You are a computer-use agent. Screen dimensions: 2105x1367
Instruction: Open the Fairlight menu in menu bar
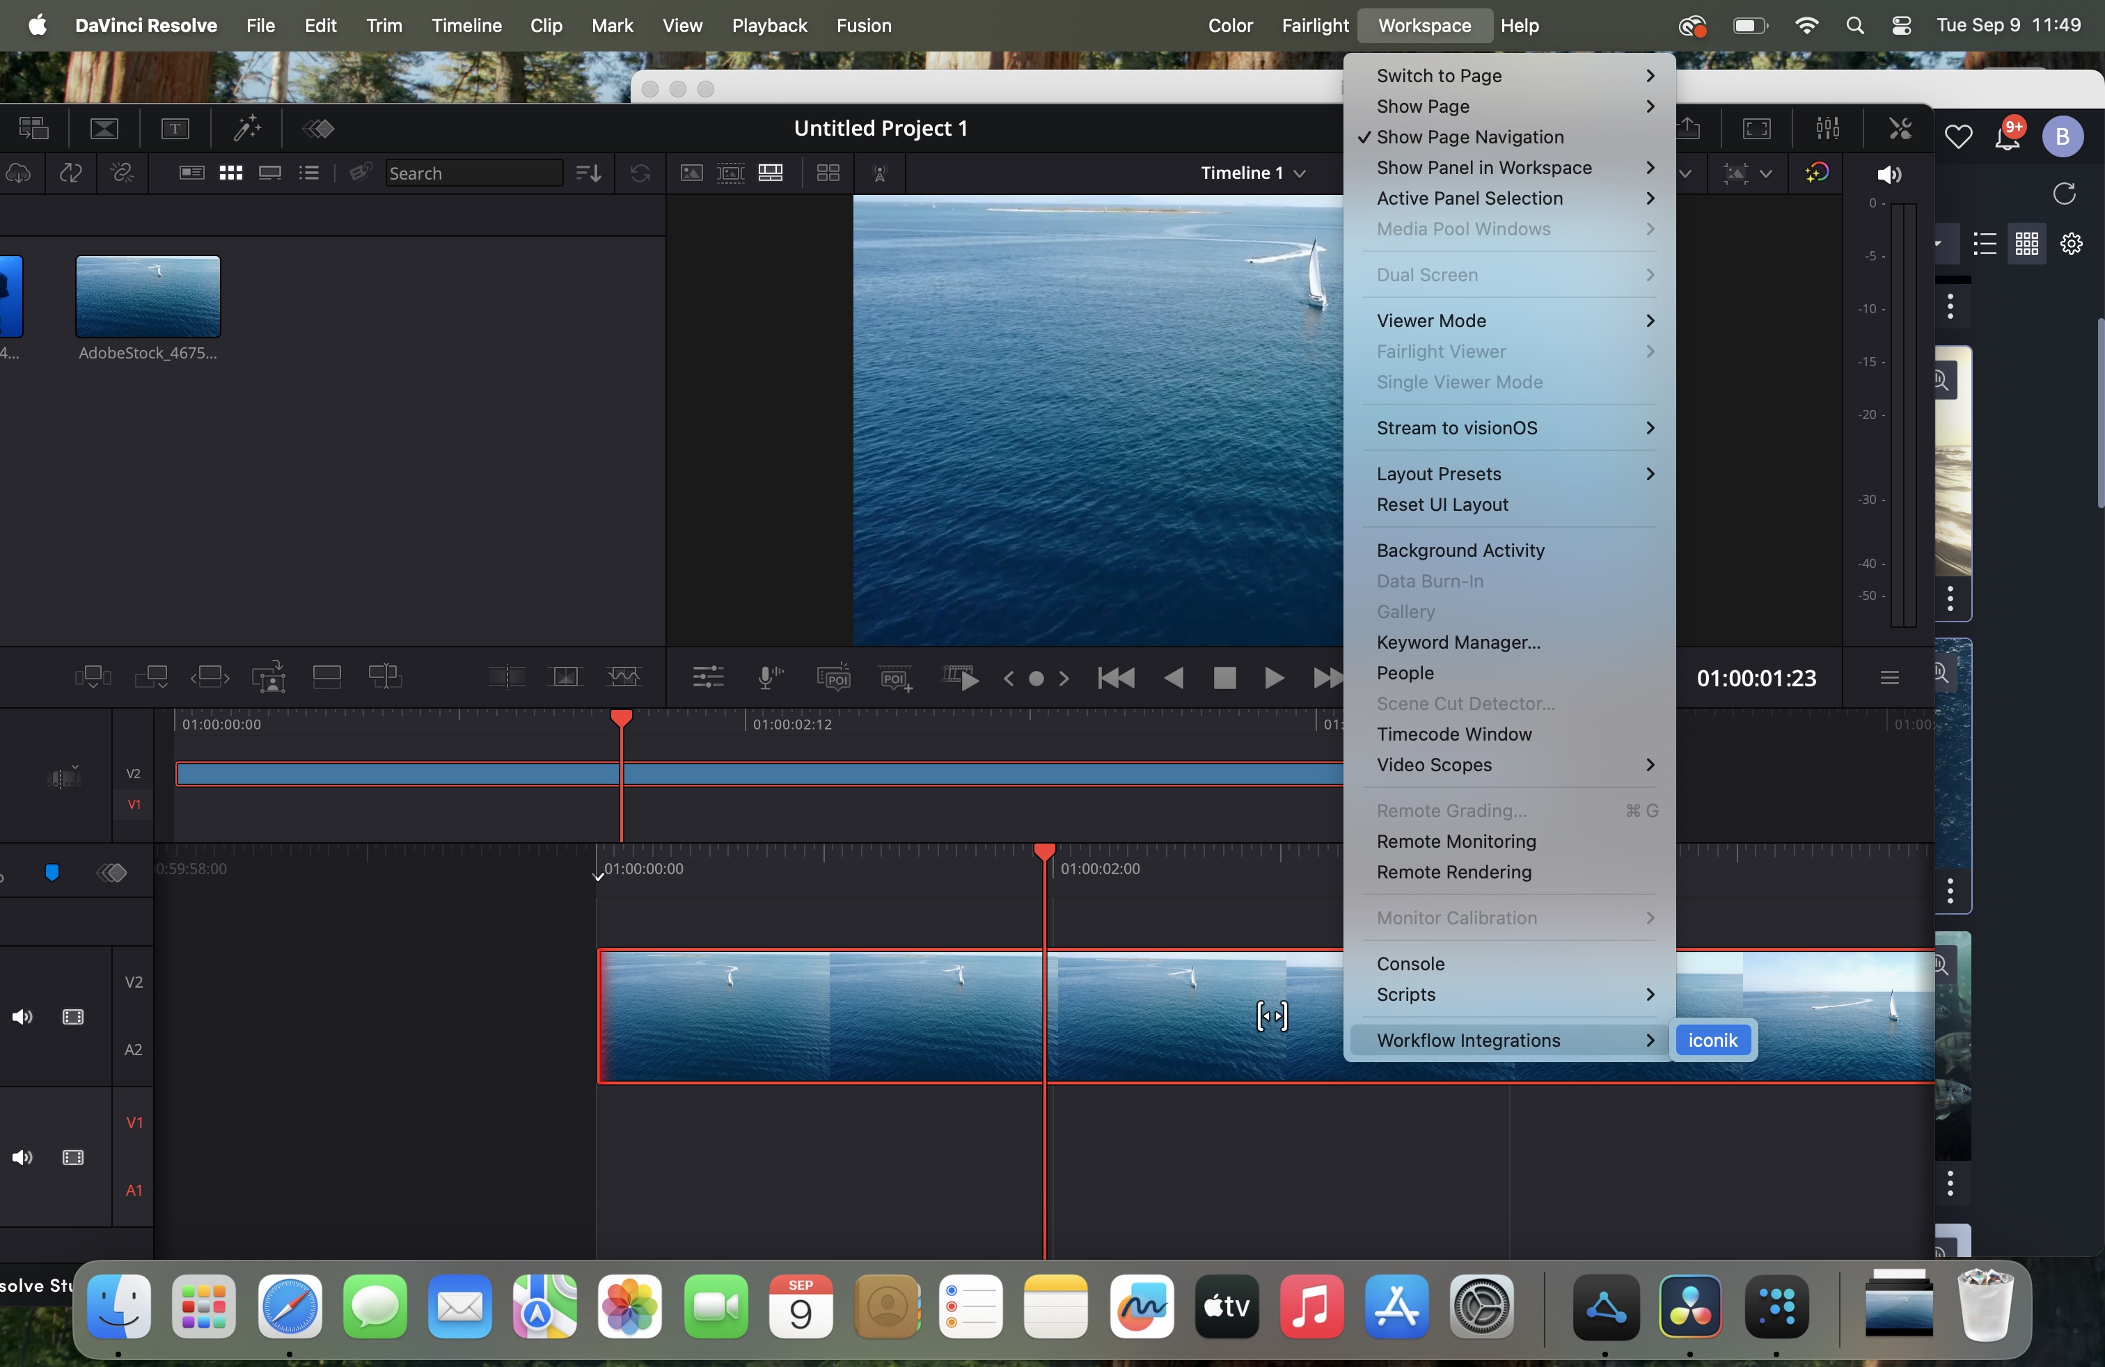pyautogui.click(x=1314, y=26)
